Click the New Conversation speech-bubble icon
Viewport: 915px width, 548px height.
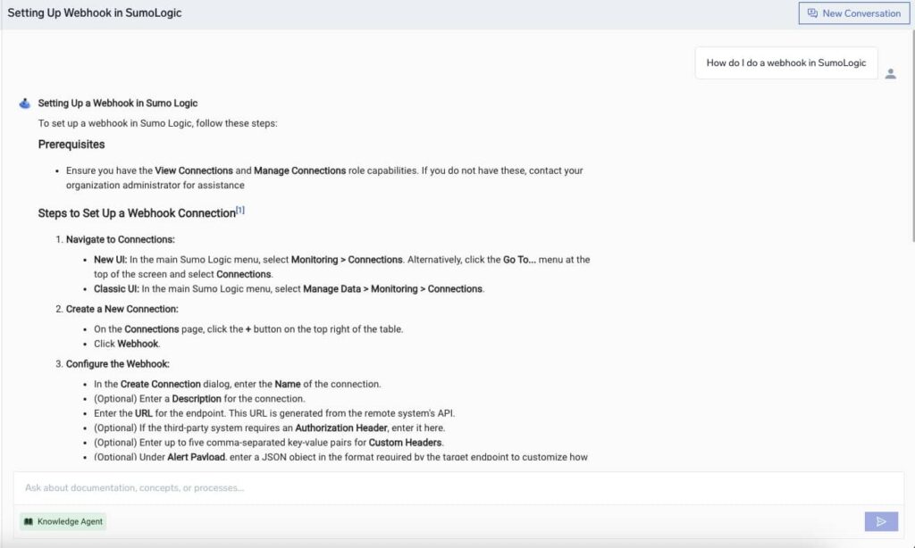(814, 12)
